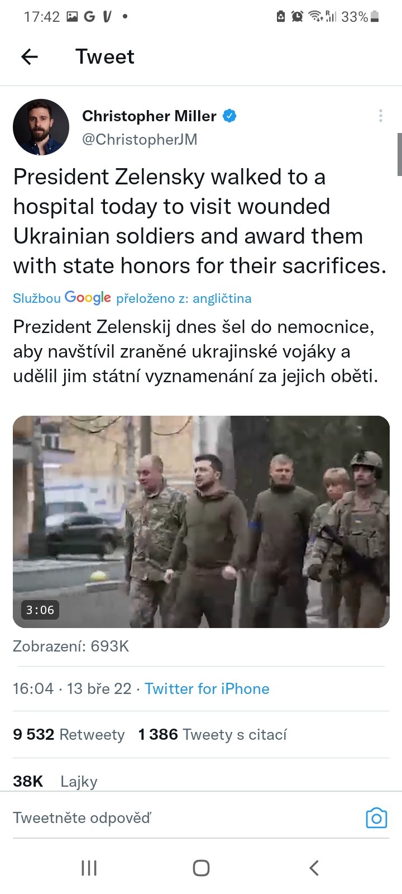Open the tweet's three-dot options menu
Screen dimensions: 402x894
tap(380, 116)
